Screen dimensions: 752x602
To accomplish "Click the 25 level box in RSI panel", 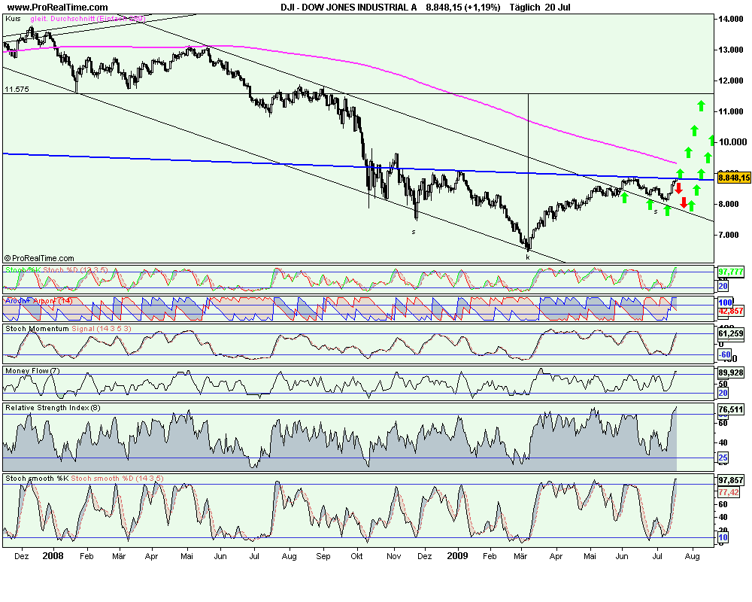I will tap(723, 458).
